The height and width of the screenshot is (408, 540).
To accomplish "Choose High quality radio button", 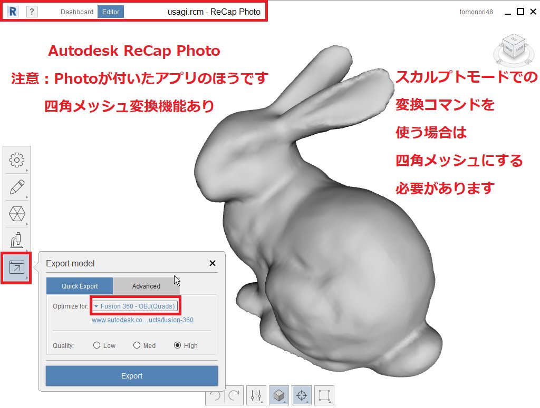I will pyautogui.click(x=177, y=345).
